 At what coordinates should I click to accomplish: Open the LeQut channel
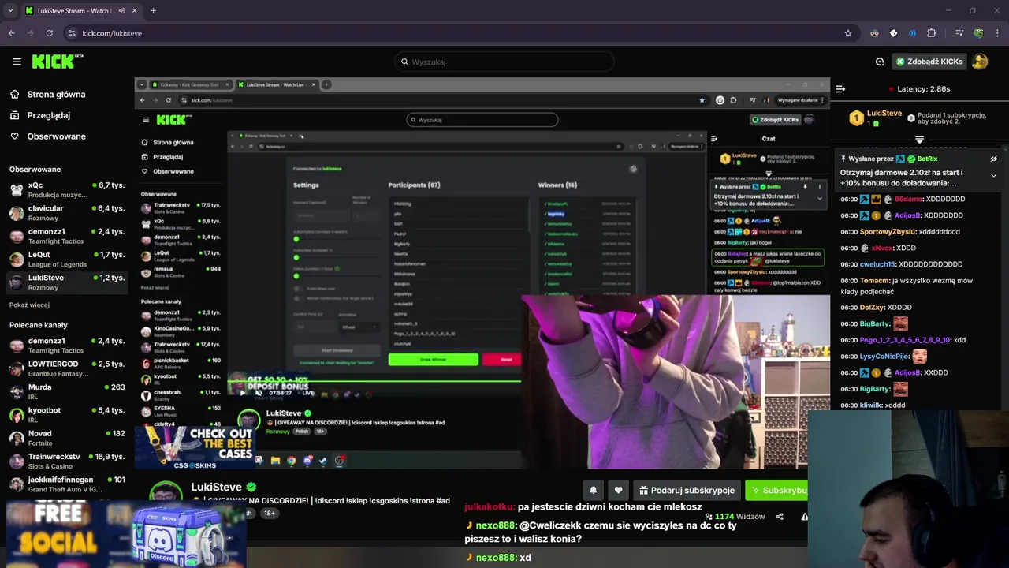pos(67,259)
